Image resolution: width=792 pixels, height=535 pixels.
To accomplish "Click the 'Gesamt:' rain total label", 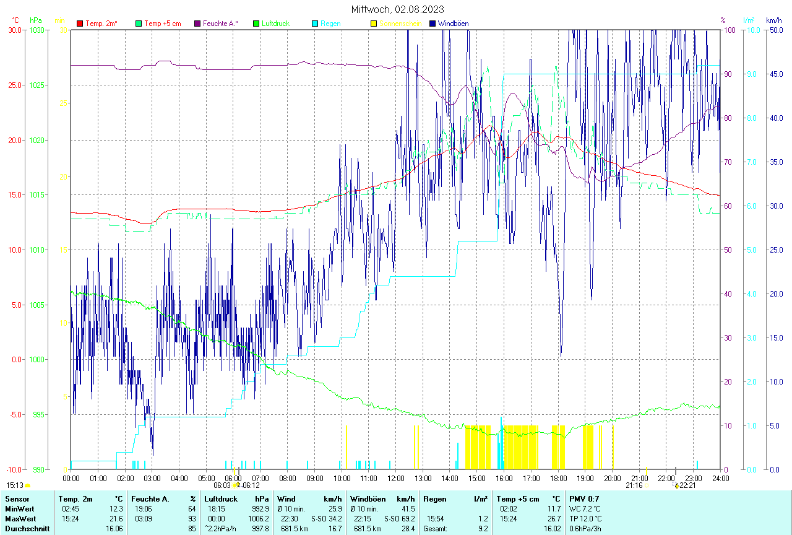I will tap(436, 529).
